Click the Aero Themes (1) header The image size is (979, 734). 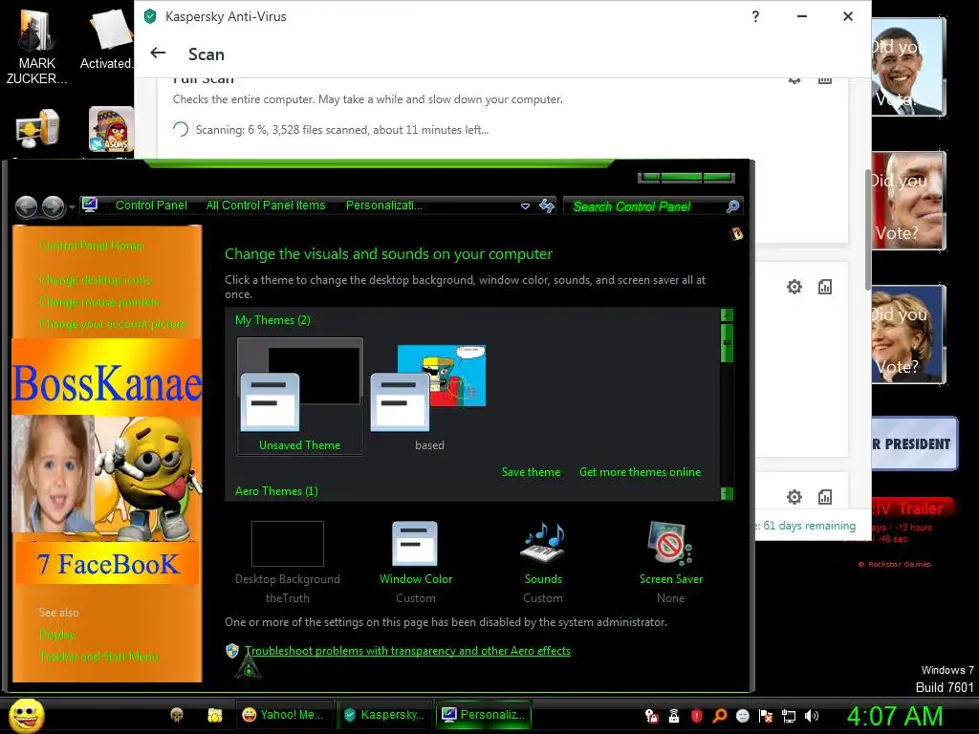coord(276,491)
